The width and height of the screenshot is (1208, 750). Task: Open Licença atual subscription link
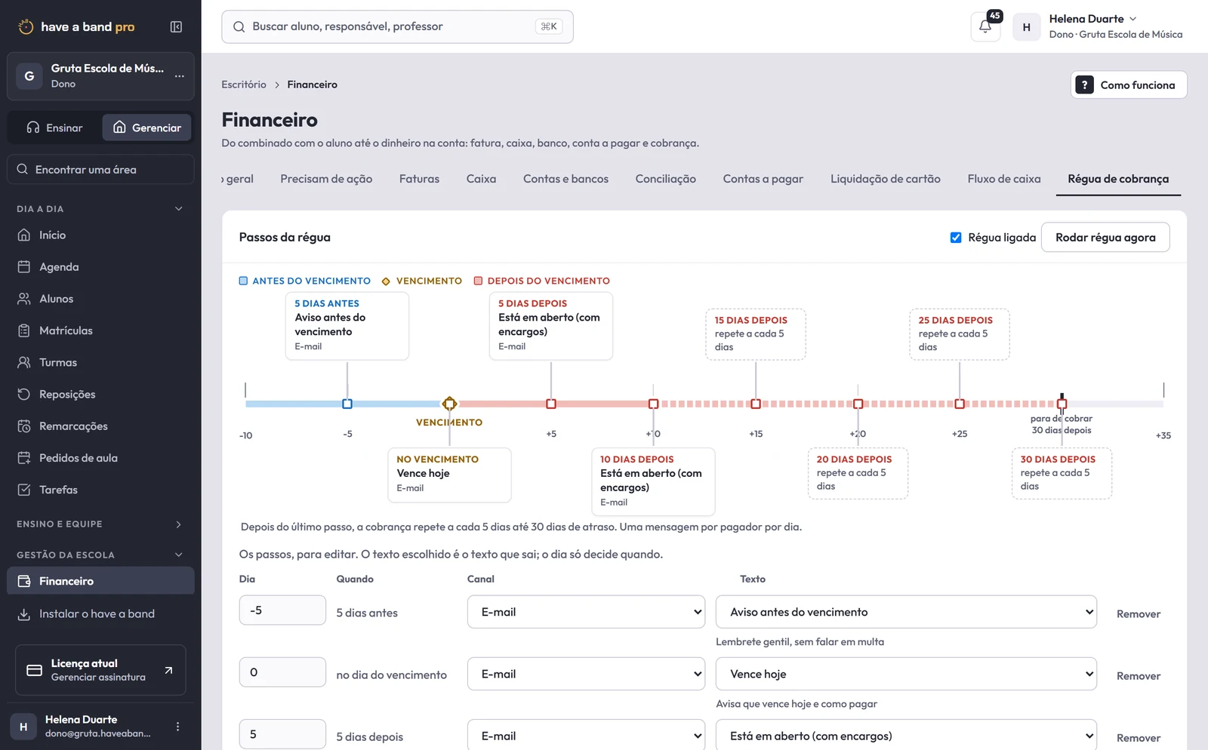(100, 670)
